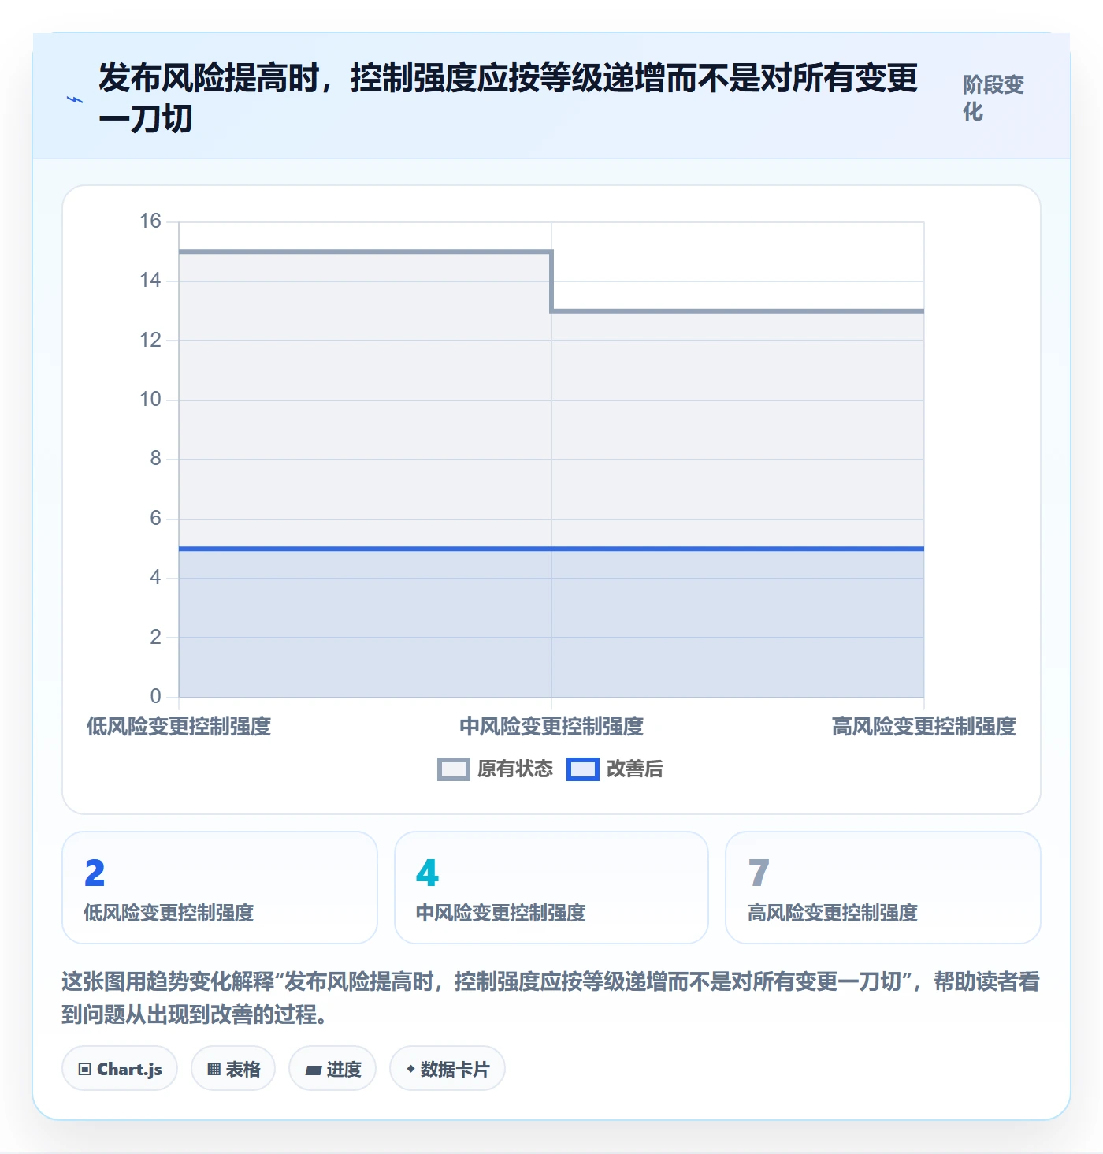Image resolution: width=1103 pixels, height=1154 pixels.
Task: Click the lightning bolt icon beside the title
Action: (x=75, y=99)
